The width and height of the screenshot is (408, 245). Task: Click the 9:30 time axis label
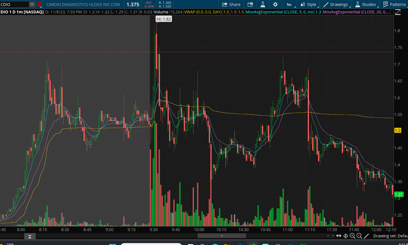(x=154, y=229)
